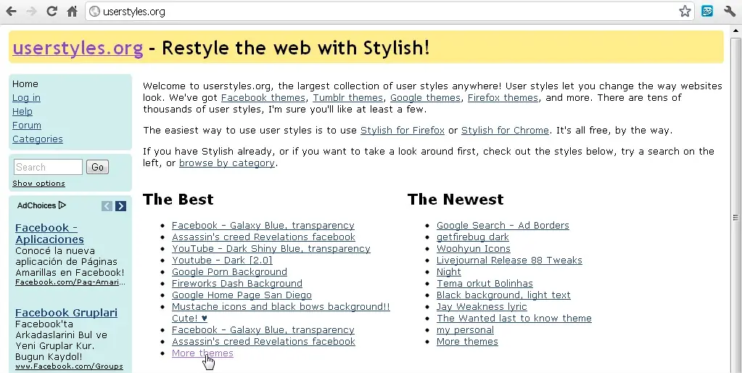Open The Wanted last to know theme
This screenshot has width=742, height=373.
pos(514,318)
